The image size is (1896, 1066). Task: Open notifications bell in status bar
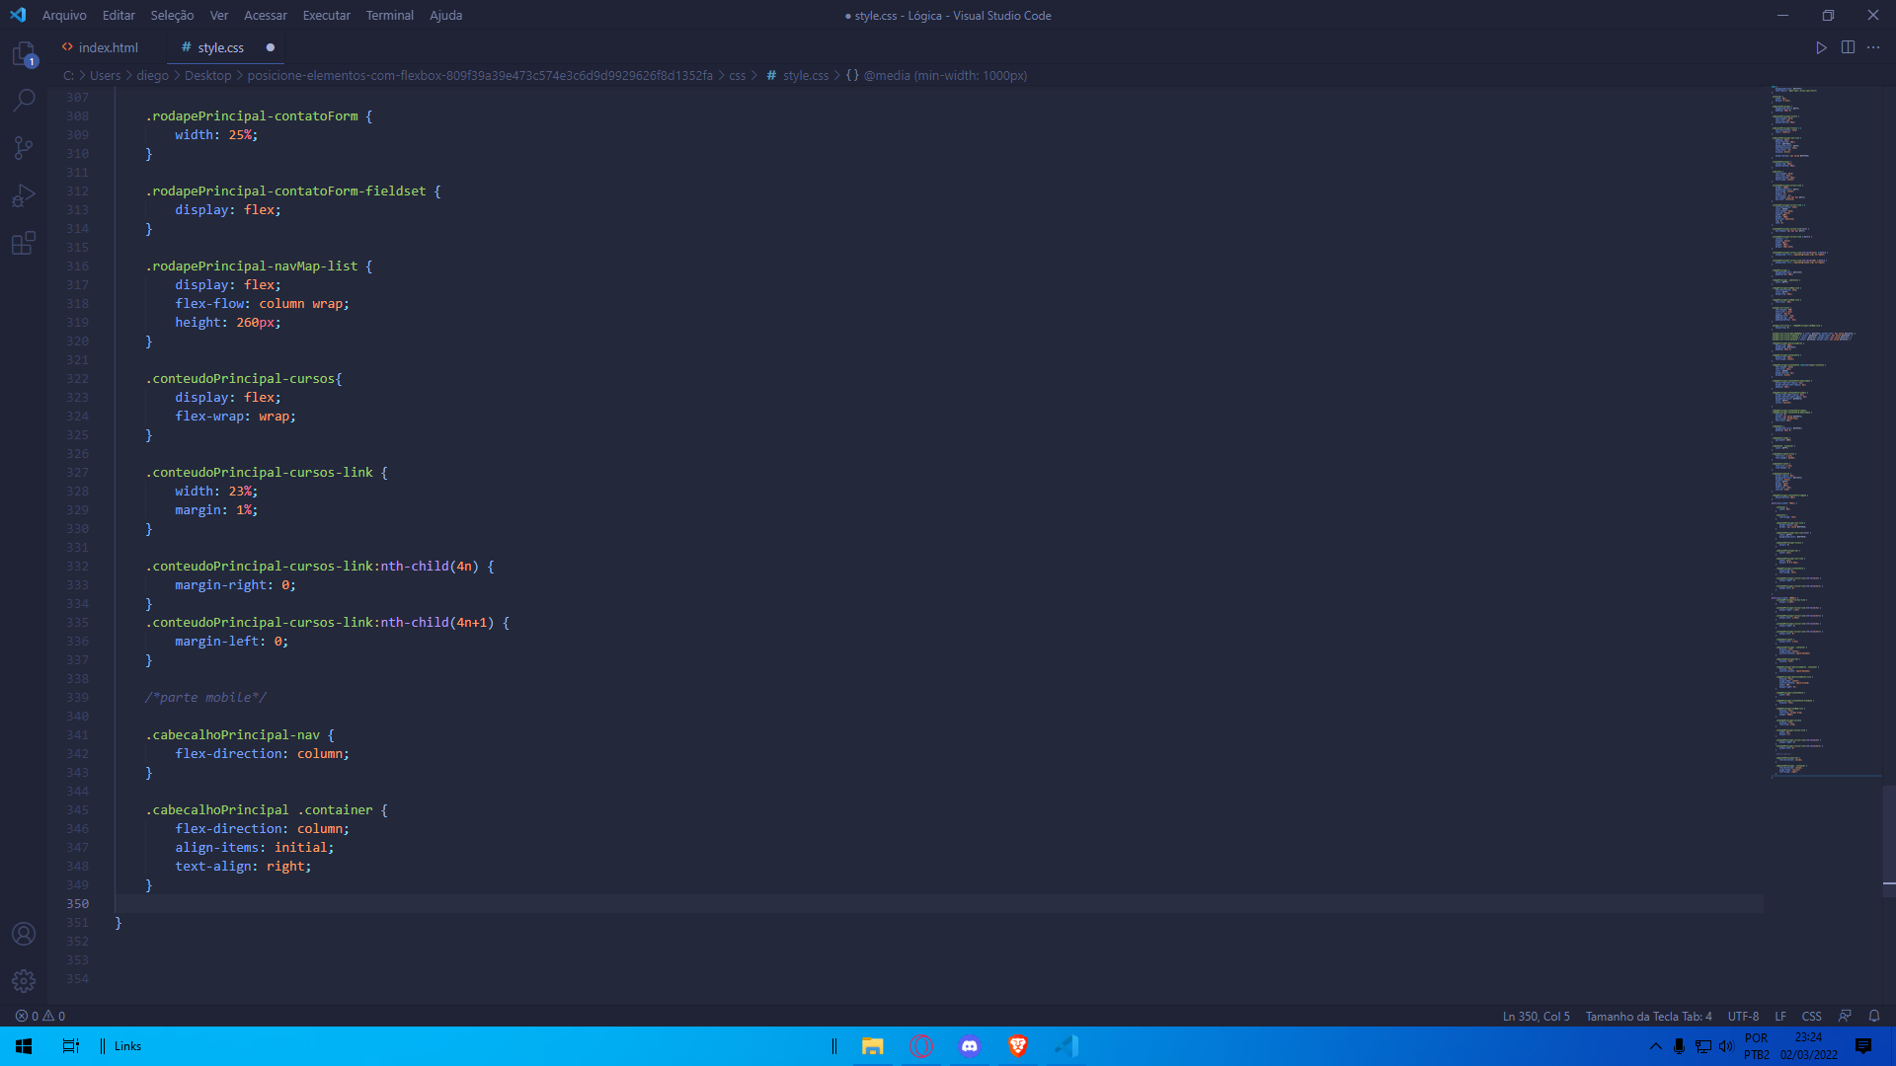1874,1016
